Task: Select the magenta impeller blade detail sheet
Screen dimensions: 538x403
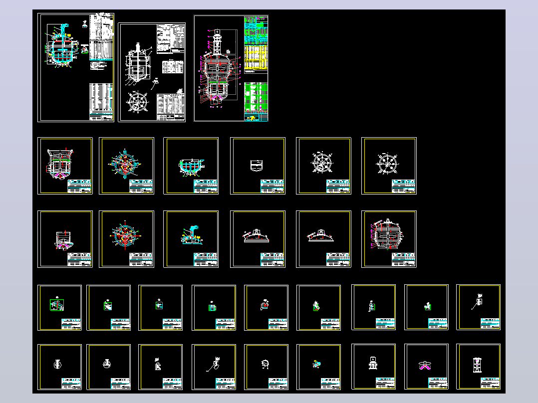Action: (x=427, y=367)
